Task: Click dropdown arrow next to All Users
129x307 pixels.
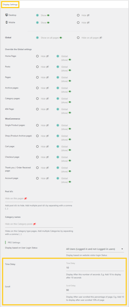Action: [122, 249]
